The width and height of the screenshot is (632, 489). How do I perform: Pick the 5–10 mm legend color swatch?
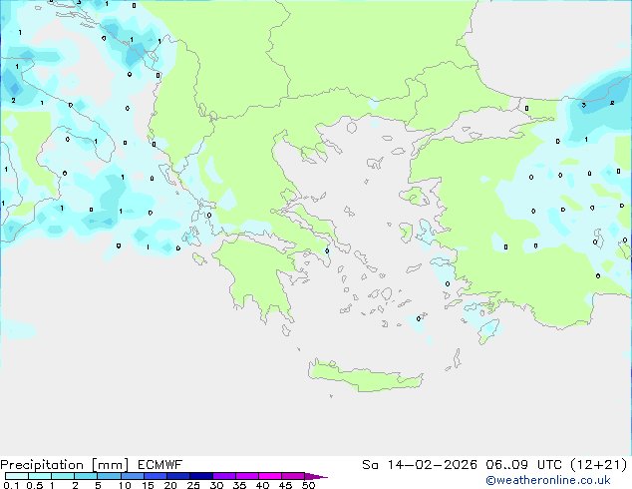pos(109,476)
